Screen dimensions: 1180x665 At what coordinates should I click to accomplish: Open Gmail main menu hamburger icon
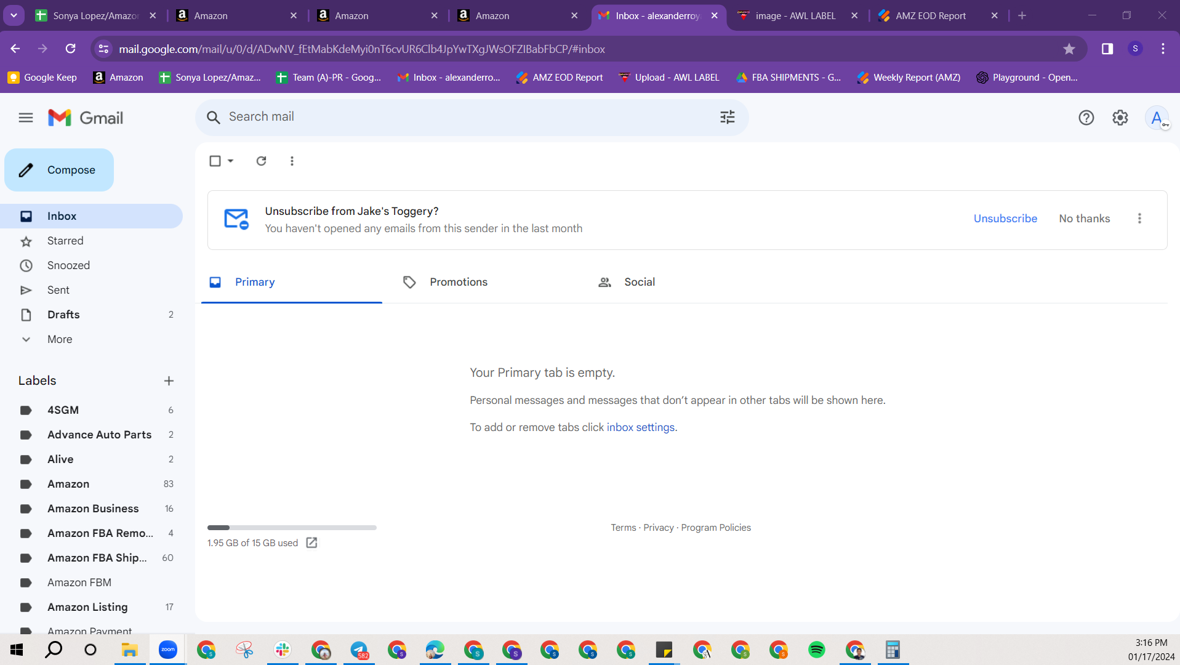click(26, 118)
